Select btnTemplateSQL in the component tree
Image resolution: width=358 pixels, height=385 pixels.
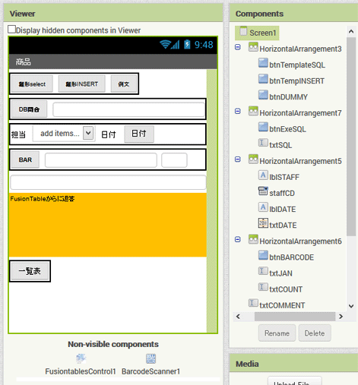(x=297, y=65)
